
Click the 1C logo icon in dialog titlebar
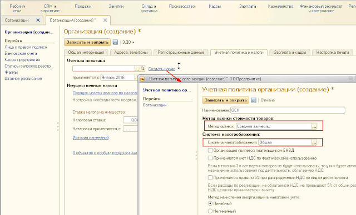click(142, 79)
